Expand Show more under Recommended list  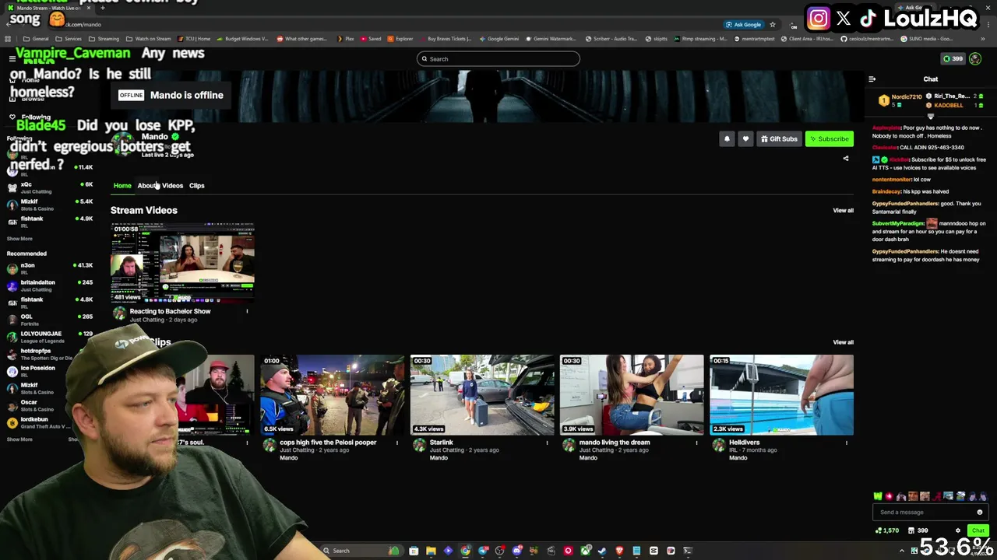click(x=19, y=439)
